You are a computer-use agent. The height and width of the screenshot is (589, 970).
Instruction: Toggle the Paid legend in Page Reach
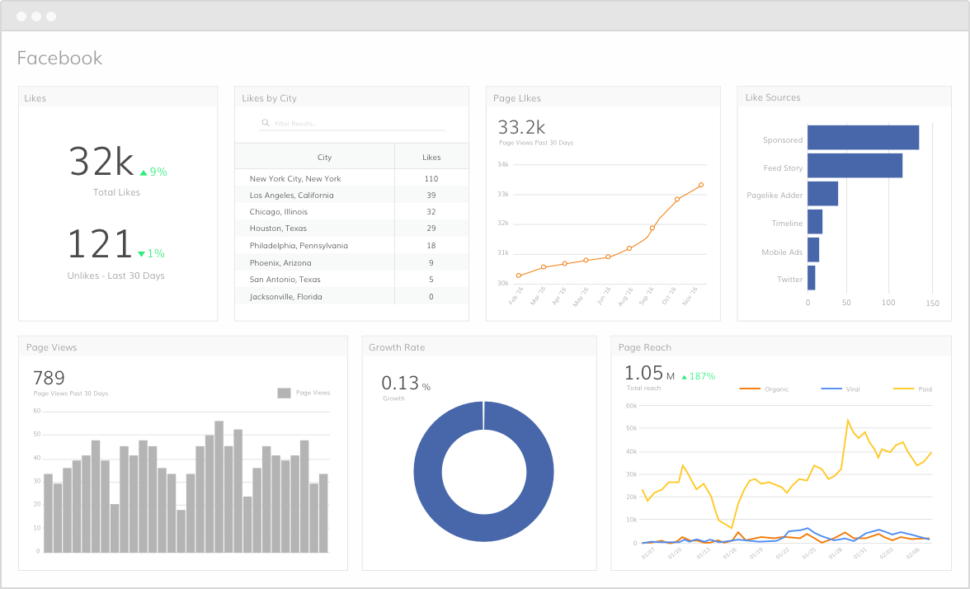[x=913, y=389]
